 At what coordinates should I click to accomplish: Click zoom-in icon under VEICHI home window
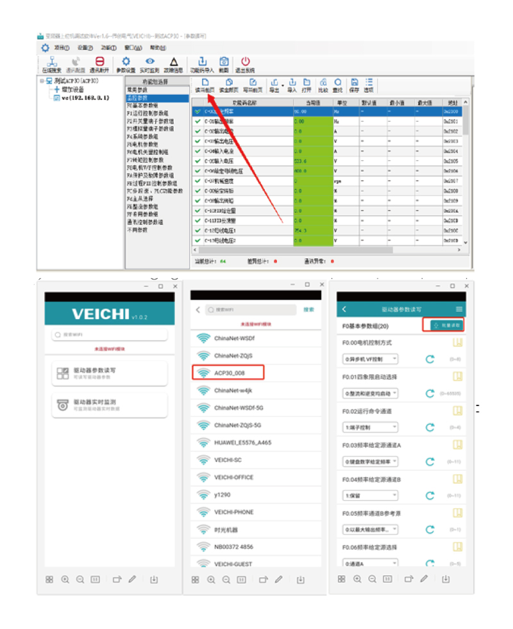(65, 579)
